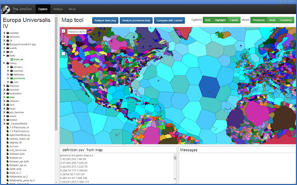This screenshot has width=297, height=185.
Task: Expand the diplomacy folder arrow
Action: tap(8, 74)
